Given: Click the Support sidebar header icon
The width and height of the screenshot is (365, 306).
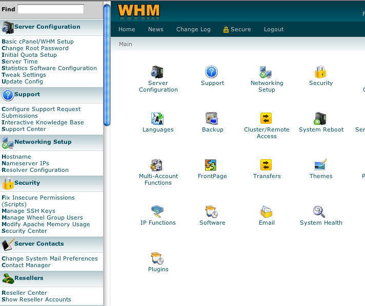Looking at the screenshot, I should [x=8, y=95].
